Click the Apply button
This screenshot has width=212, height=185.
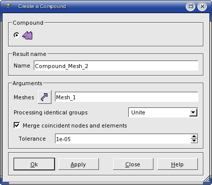79,164
